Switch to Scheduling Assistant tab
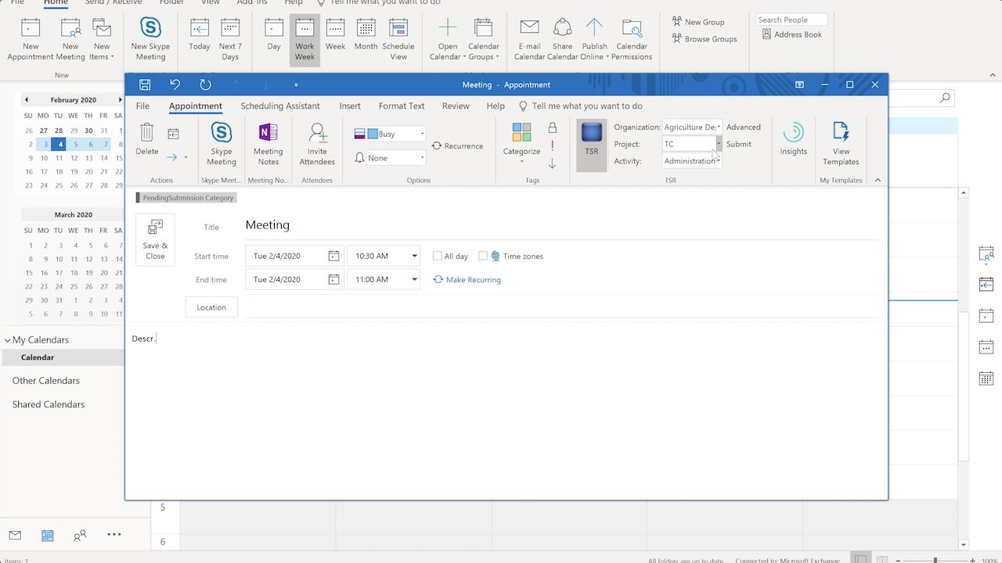 (280, 106)
